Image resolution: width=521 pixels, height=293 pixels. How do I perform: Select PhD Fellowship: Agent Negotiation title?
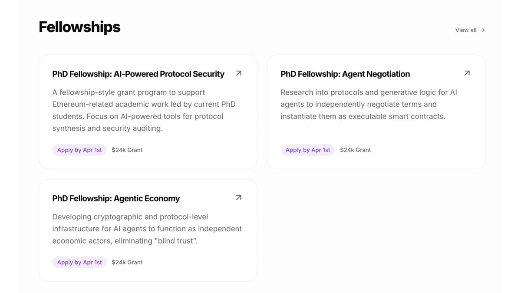click(345, 74)
